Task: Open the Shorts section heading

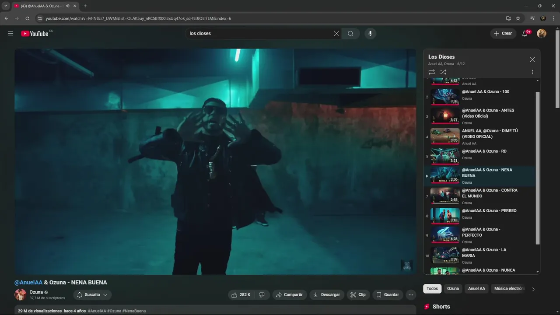Action: click(441, 307)
